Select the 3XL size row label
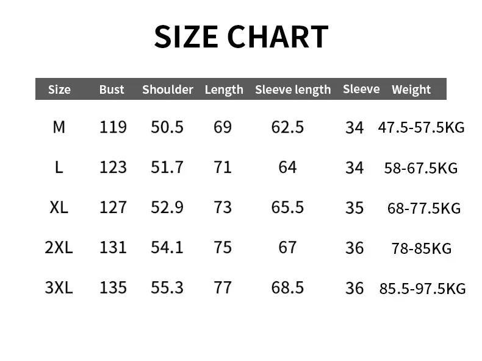This screenshot has height=361, width=482. (59, 288)
